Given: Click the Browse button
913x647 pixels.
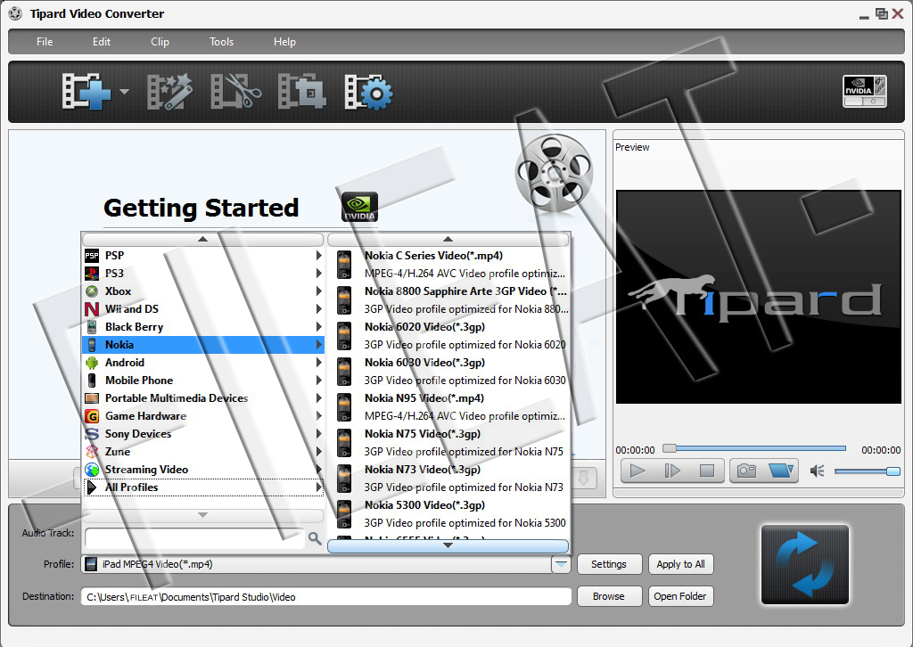Looking at the screenshot, I should click(x=609, y=596).
